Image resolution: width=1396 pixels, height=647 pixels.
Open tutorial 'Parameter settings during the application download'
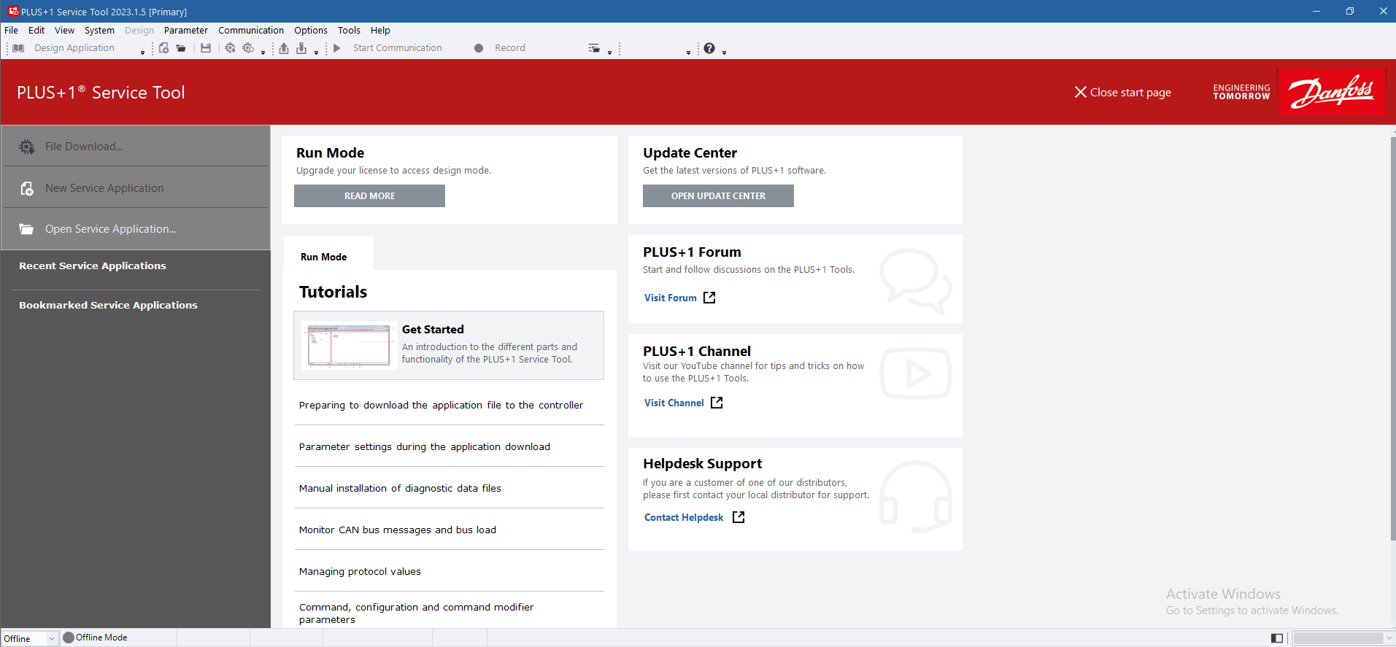425,446
